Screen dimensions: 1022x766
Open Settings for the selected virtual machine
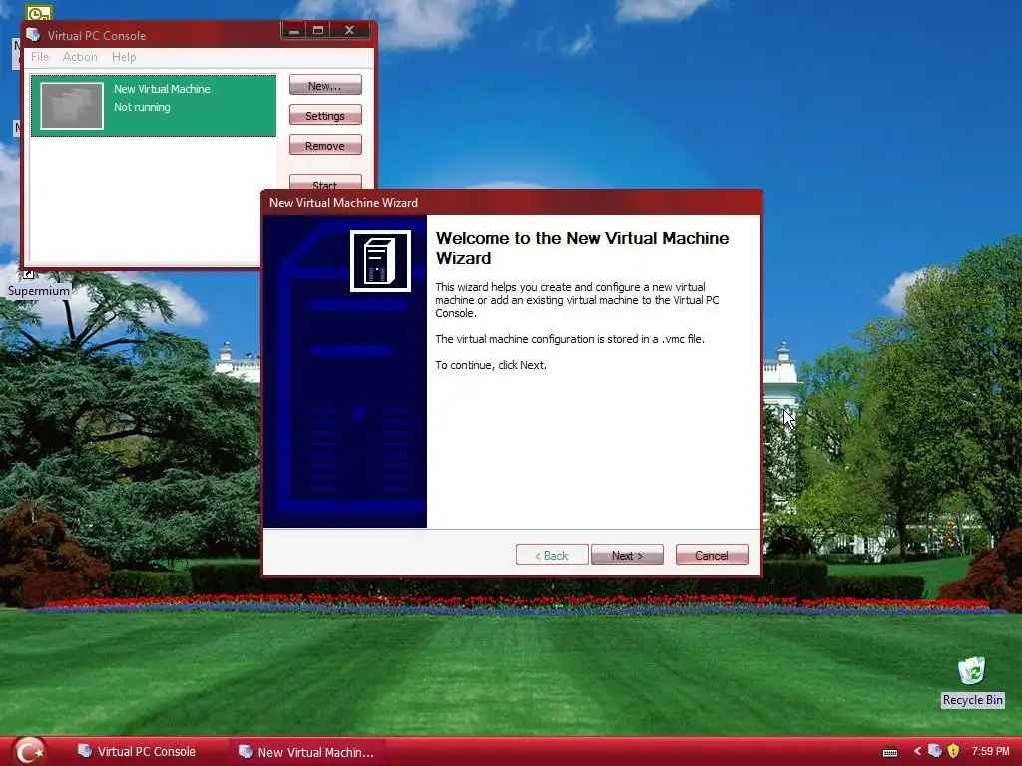[325, 116]
